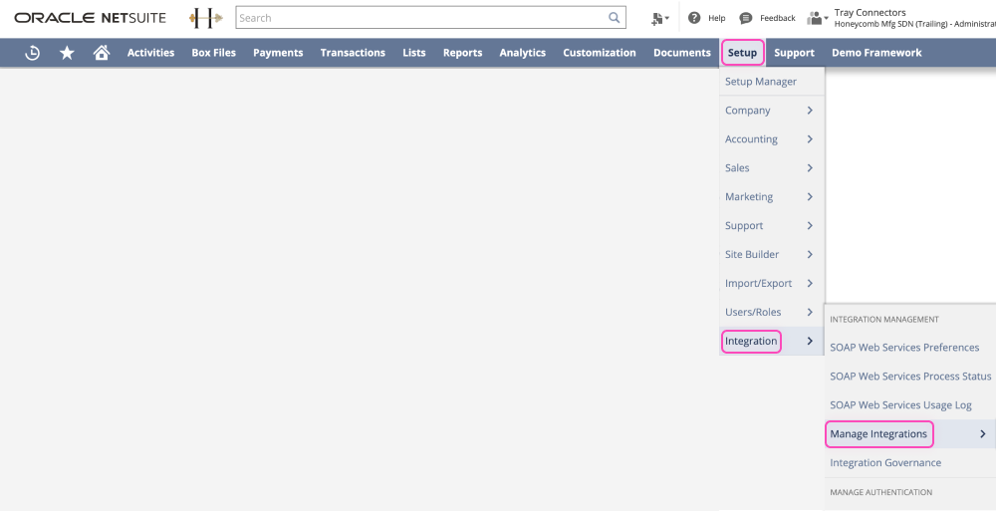
Task: Expand the Company submenu
Action: [x=771, y=111]
